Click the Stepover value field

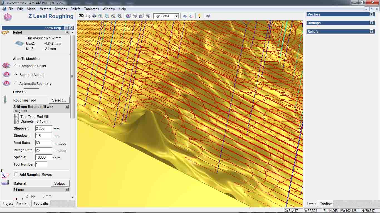tap(44, 128)
